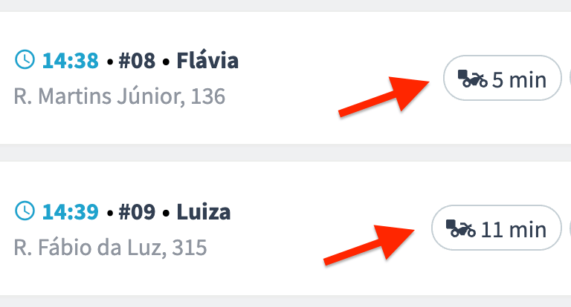Click the red arrow pointing to 5 min
This screenshot has width=571, height=307.
384,97
